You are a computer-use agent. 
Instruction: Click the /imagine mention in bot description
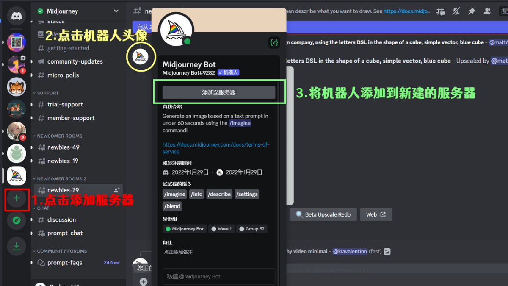pos(240,123)
